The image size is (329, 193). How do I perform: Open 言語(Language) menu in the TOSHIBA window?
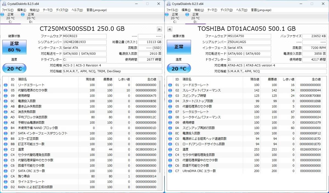click(x=261, y=10)
